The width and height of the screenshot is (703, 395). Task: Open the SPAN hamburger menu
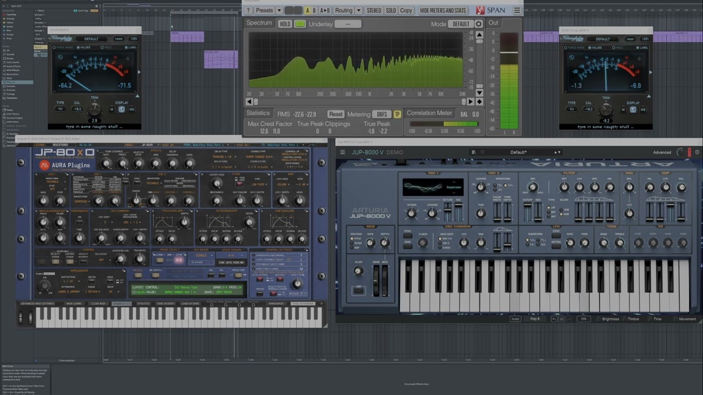pyautogui.click(x=517, y=10)
